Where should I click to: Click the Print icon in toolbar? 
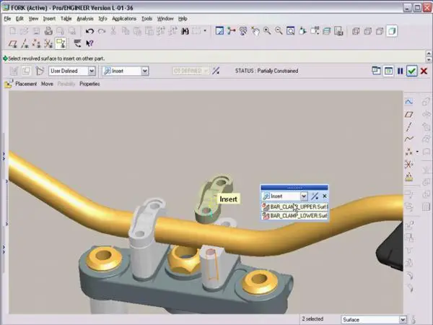click(48, 30)
